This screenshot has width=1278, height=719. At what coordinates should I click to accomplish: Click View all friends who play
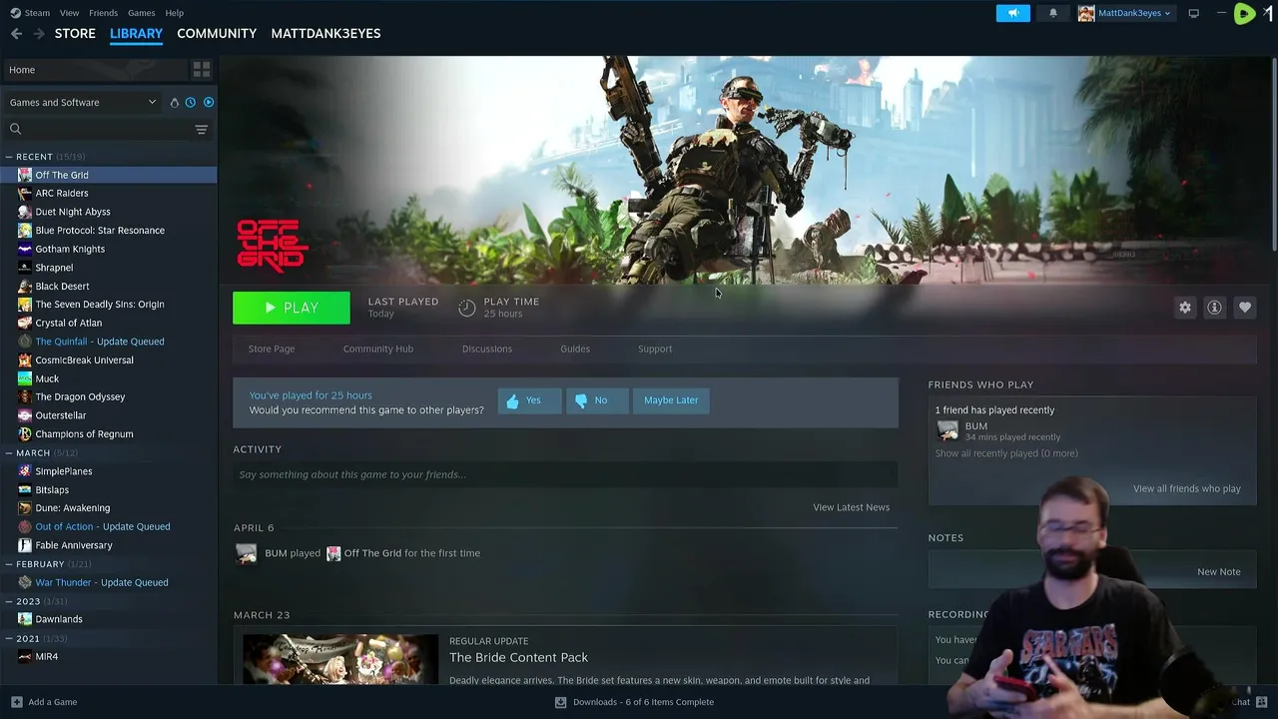point(1187,489)
